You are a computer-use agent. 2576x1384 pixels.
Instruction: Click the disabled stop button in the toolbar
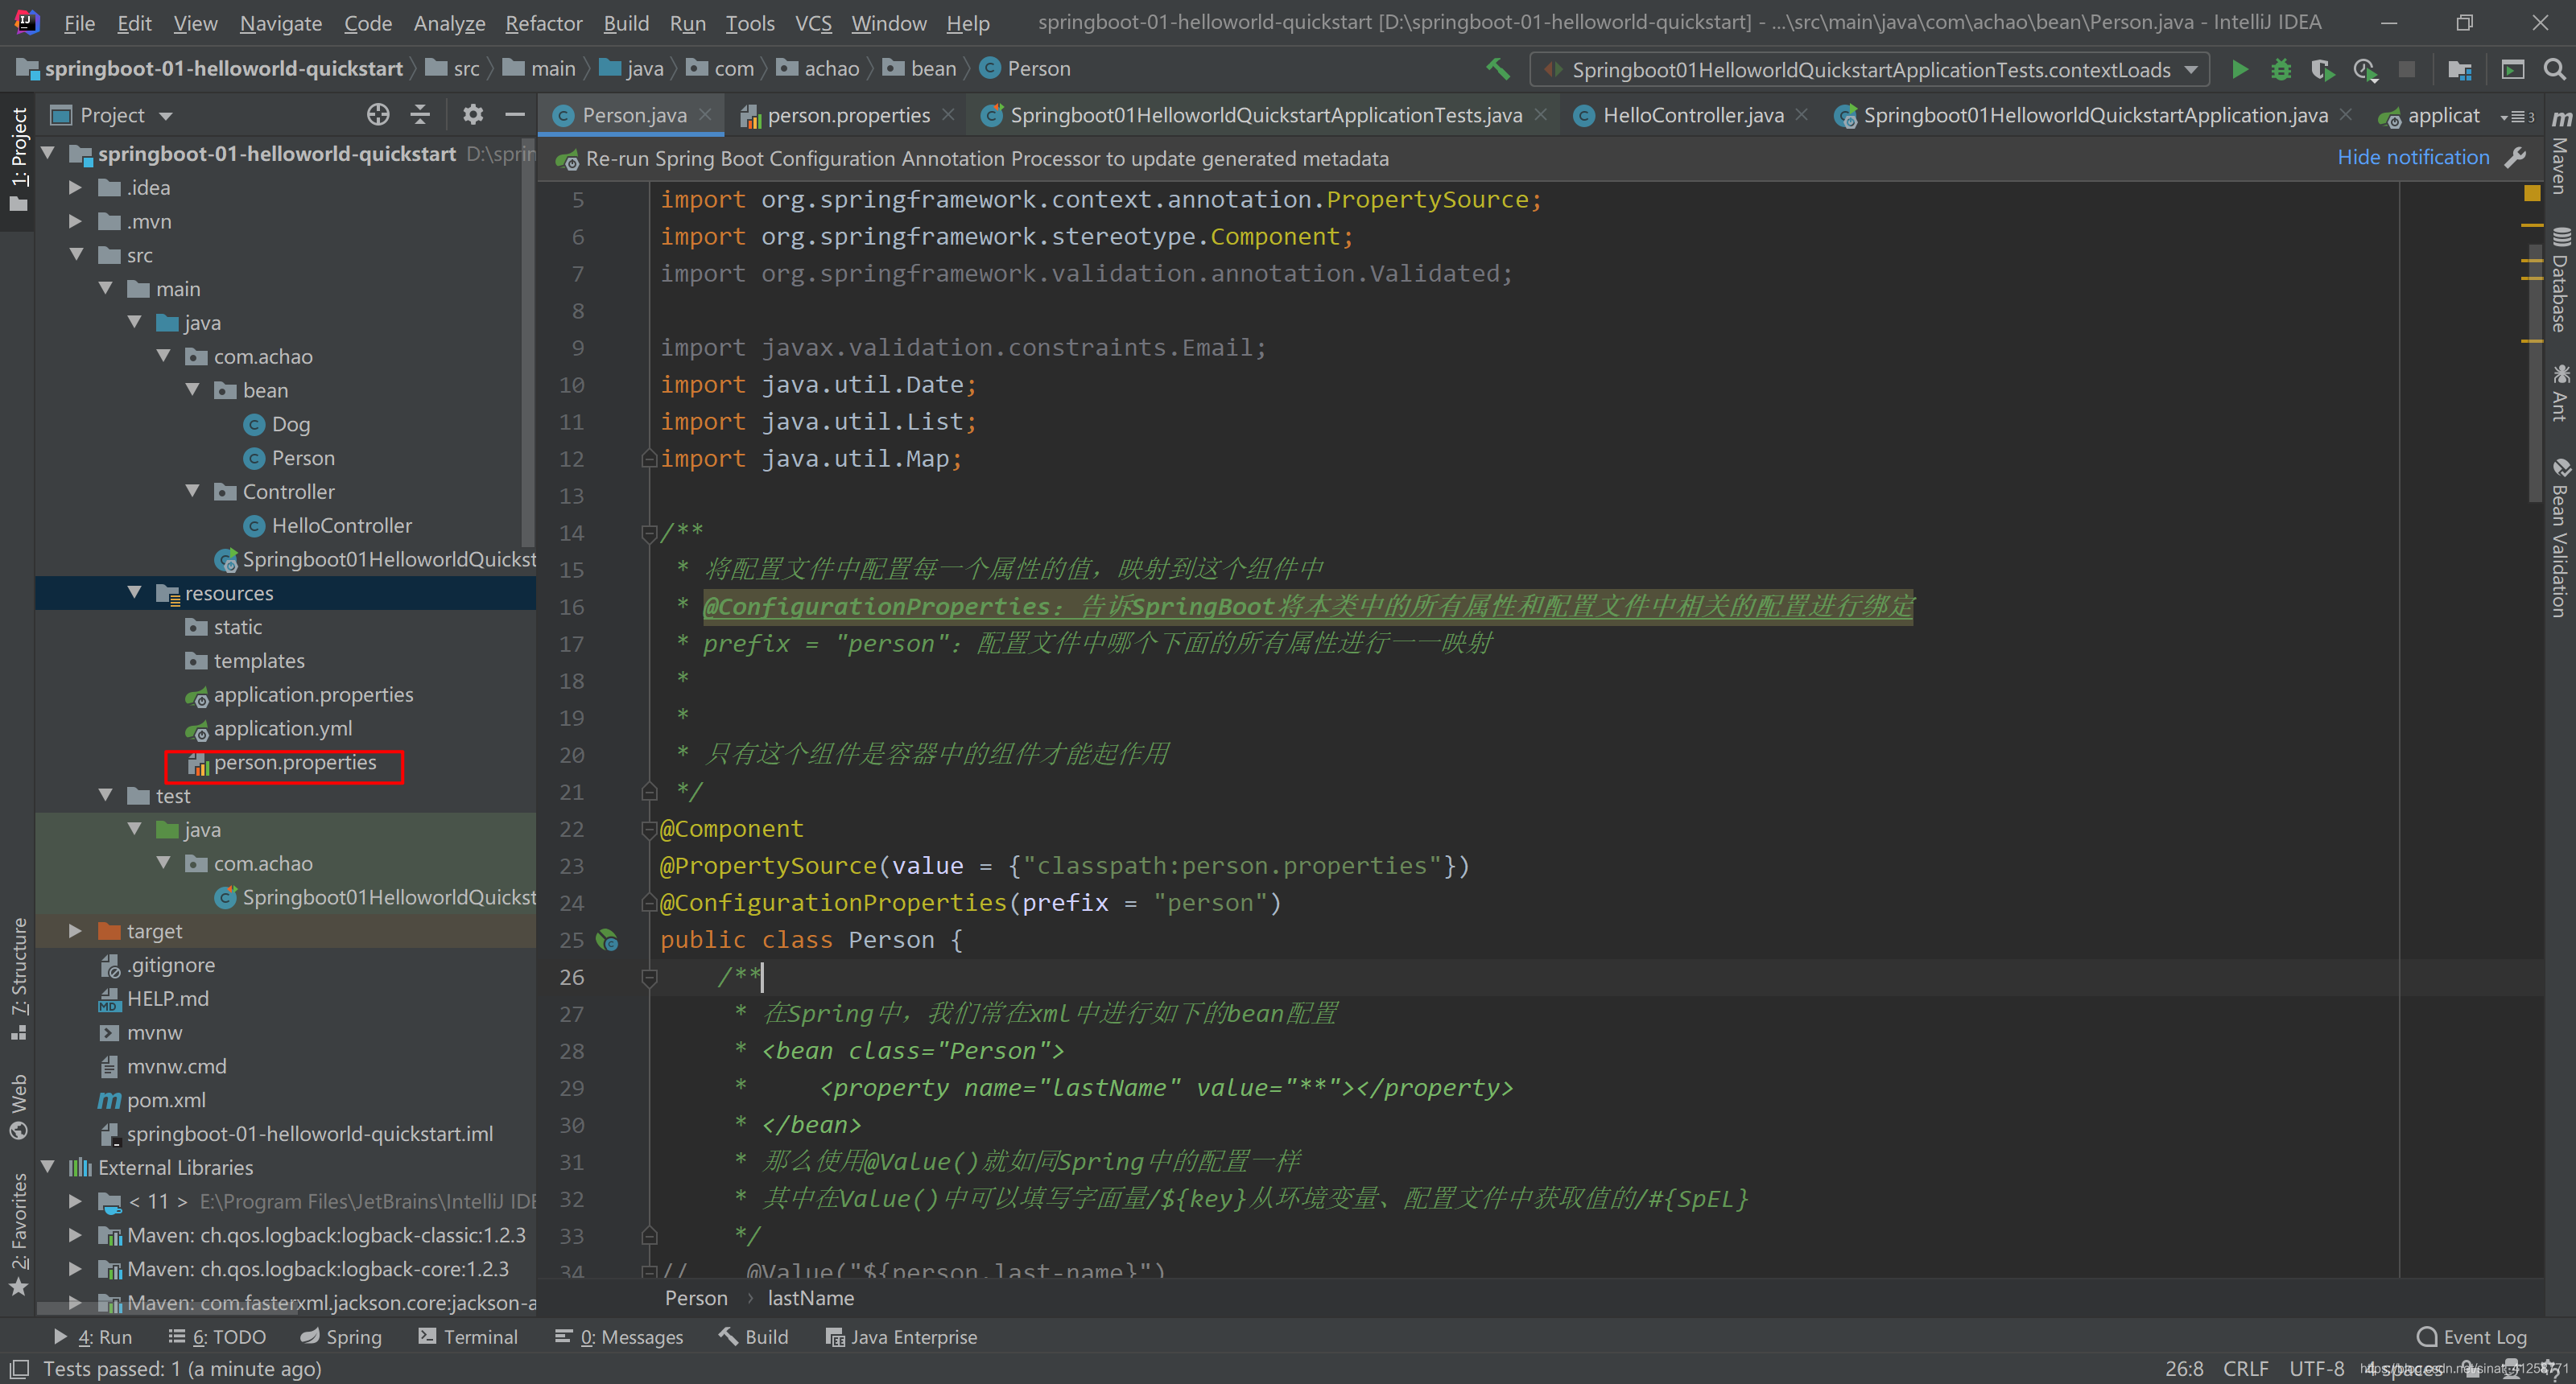pos(2407,69)
